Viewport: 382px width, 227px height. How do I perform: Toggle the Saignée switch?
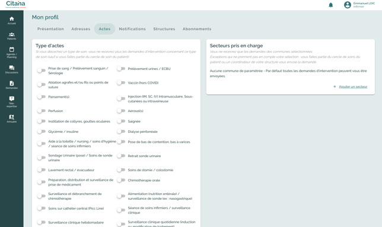pyautogui.click(x=121, y=121)
